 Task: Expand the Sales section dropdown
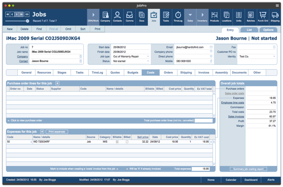(190, 17)
